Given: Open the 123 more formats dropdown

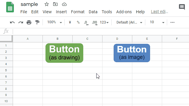Looking at the screenshot, I should click(x=104, y=22).
